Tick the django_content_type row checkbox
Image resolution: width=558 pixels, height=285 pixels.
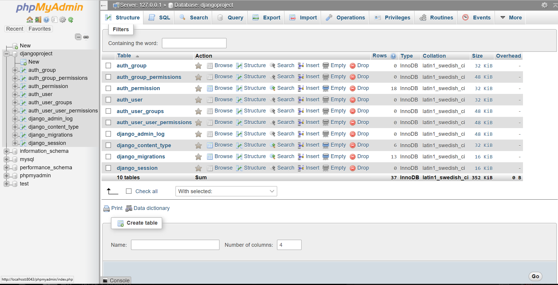coord(108,145)
